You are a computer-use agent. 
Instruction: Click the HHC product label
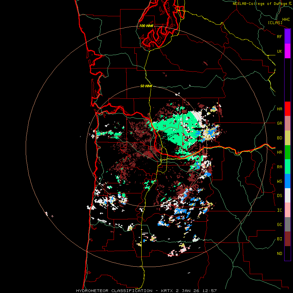286,20
